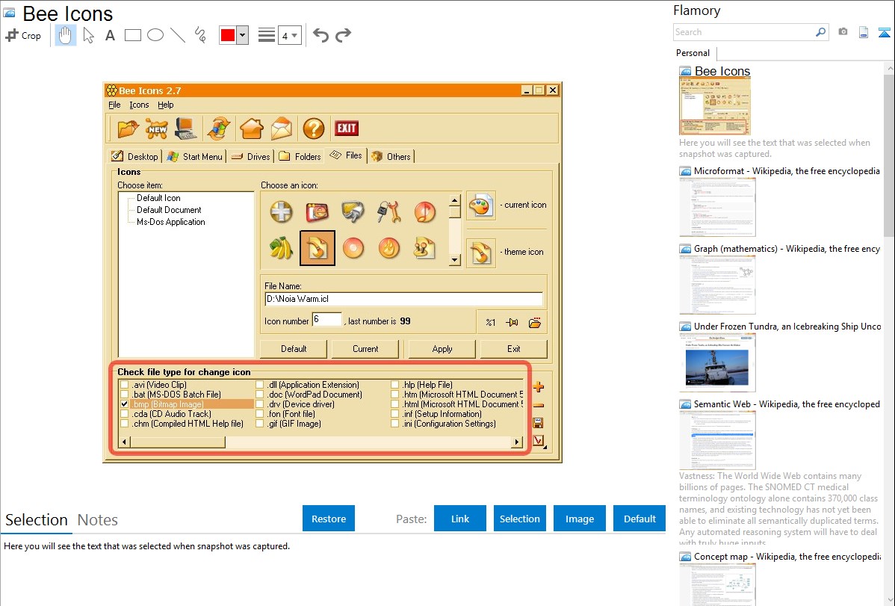Open the color picker dropdown arrow
This screenshot has width=895, height=606.
pyautogui.click(x=242, y=35)
